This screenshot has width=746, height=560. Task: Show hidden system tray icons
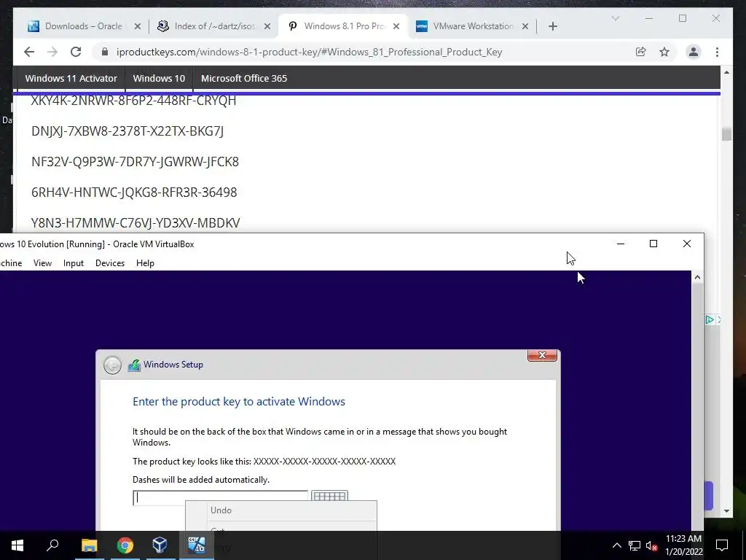tap(616, 545)
